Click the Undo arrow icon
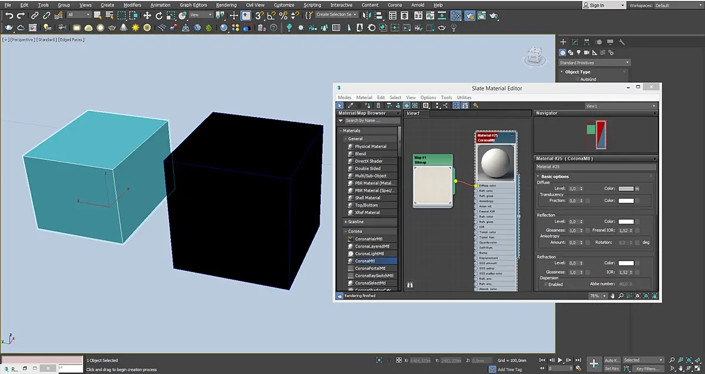This screenshot has height=374, width=705. pyautogui.click(x=9, y=16)
